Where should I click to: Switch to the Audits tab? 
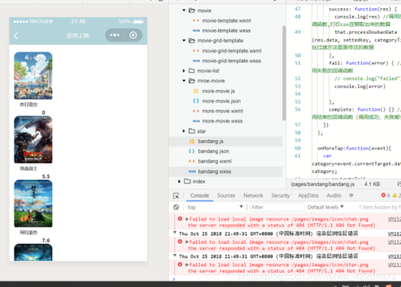[334, 196]
